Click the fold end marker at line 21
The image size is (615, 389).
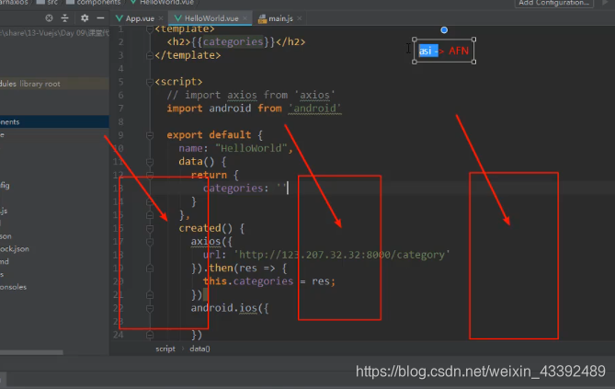(150, 295)
